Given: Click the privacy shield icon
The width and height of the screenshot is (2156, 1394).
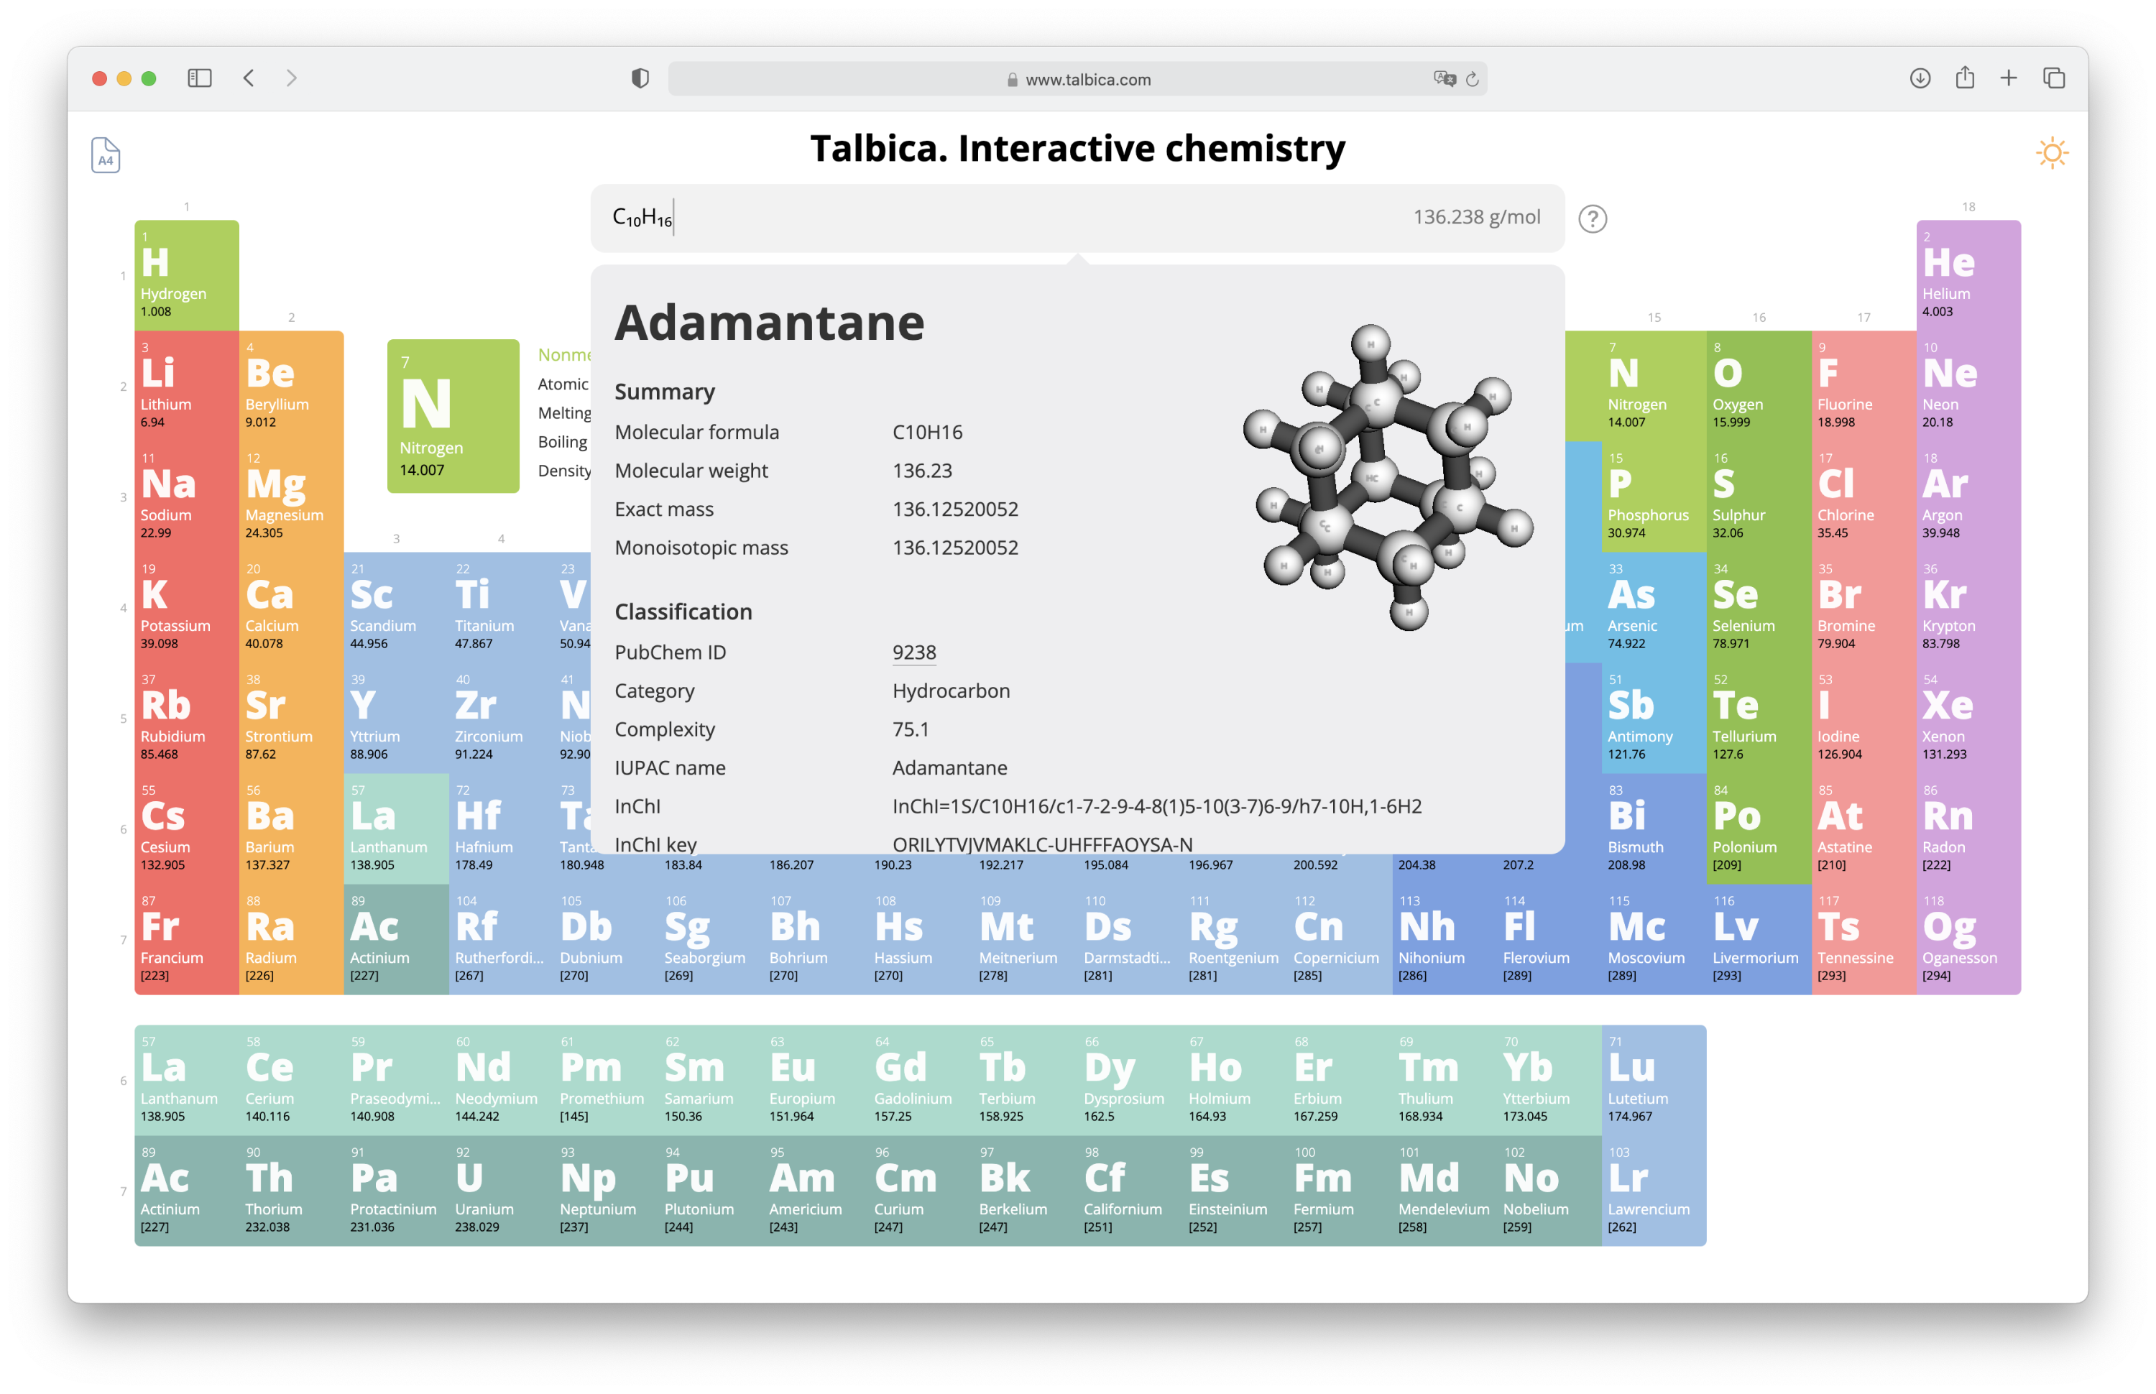Looking at the screenshot, I should 640,79.
